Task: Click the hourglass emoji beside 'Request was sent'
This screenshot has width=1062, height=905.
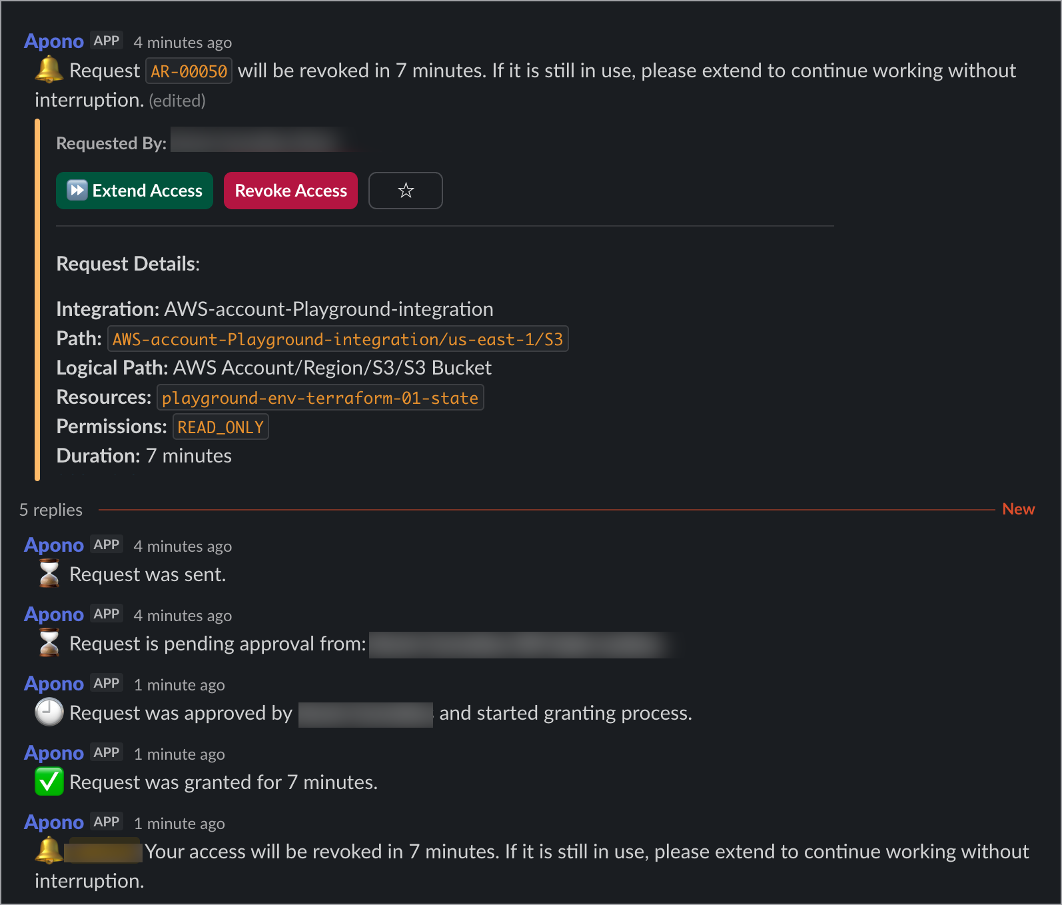Action: [49, 574]
